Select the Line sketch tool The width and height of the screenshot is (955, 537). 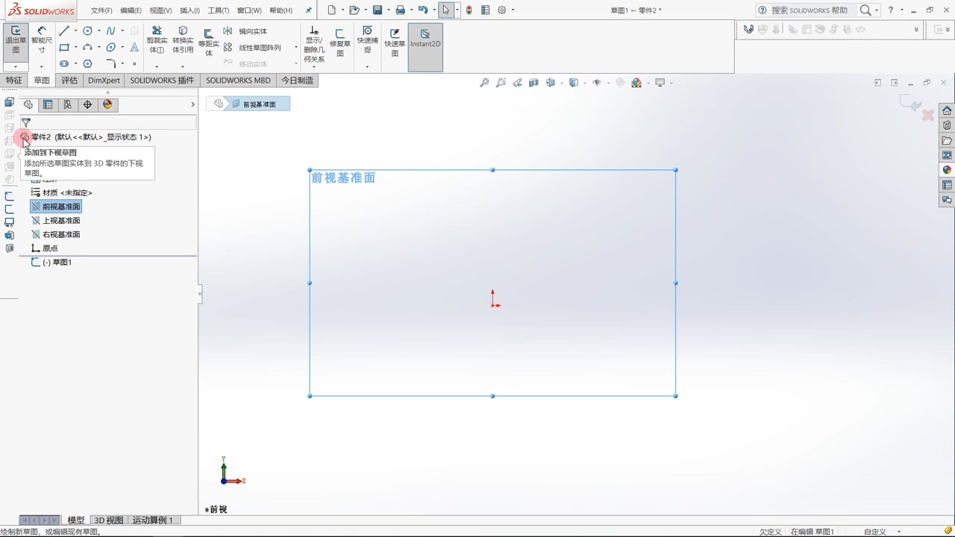[x=64, y=31]
